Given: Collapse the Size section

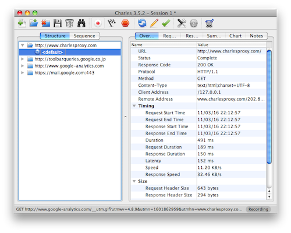Looking at the screenshot, I should tap(134, 181).
